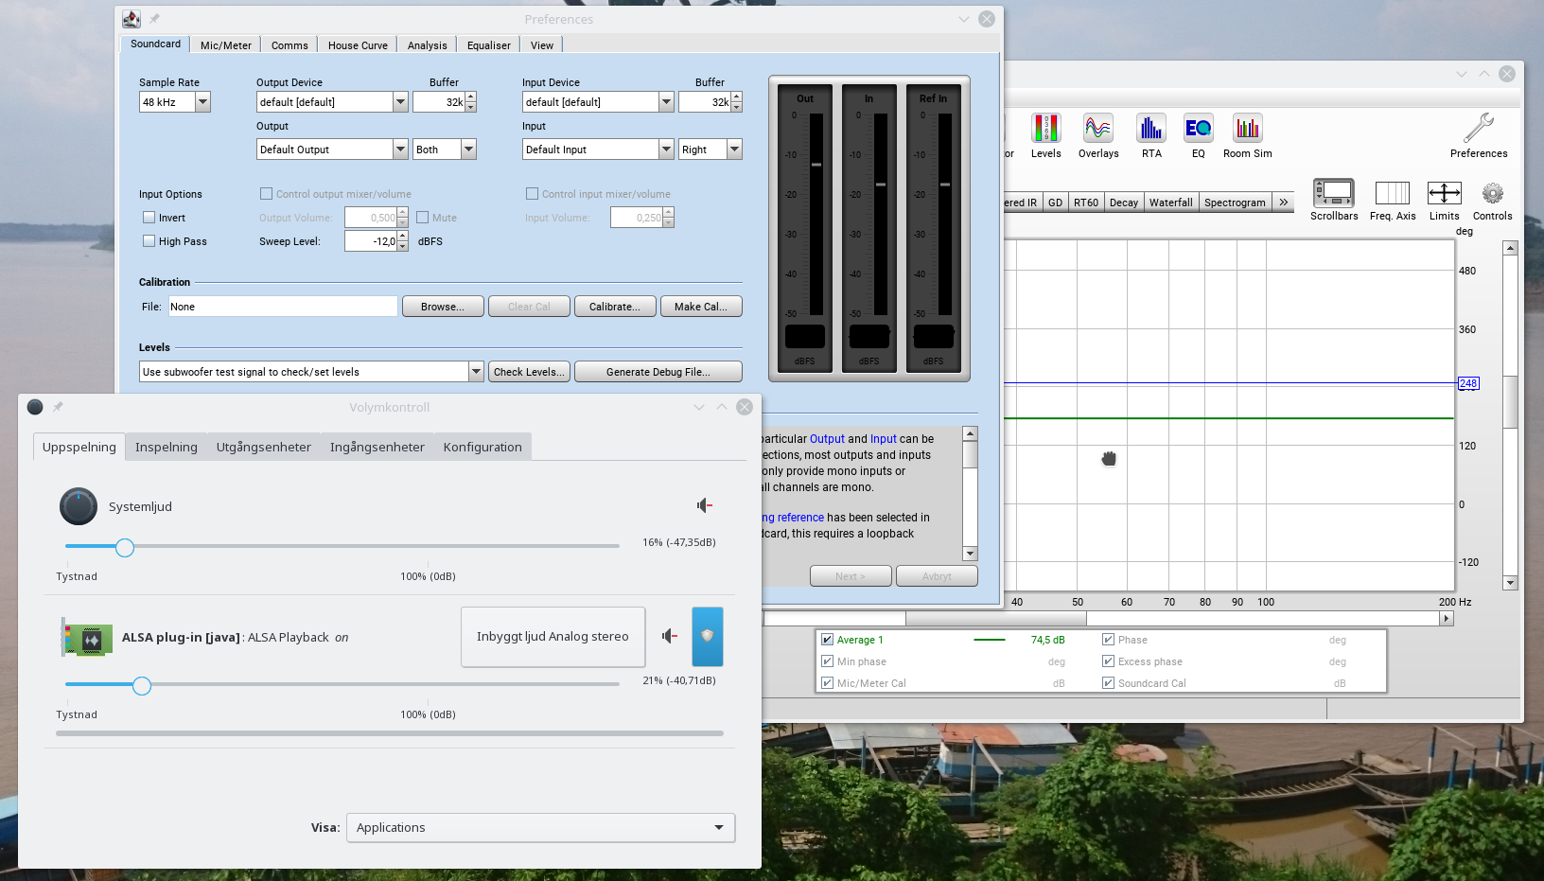Open the Sample Rate dropdown
Screen dimensions: 1544x881
tap(202, 102)
